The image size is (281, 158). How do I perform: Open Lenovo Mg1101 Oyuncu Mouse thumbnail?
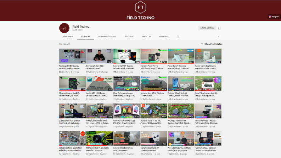pyautogui.click(x=127, y=56)
